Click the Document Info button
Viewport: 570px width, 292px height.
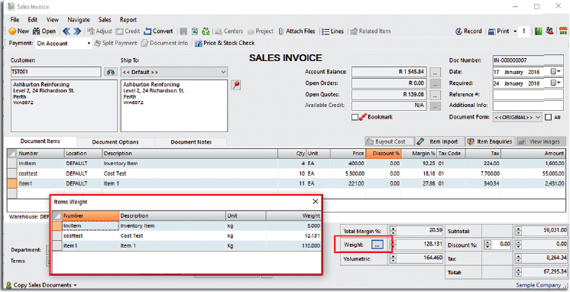click(x=165, y=43)
